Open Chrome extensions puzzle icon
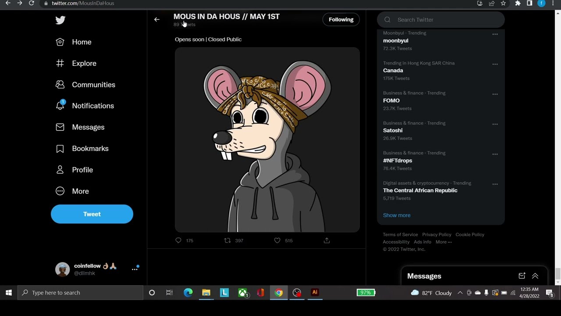Image resolution: width=561 pixels, height=316 pixels. click(x=518, y=3)
